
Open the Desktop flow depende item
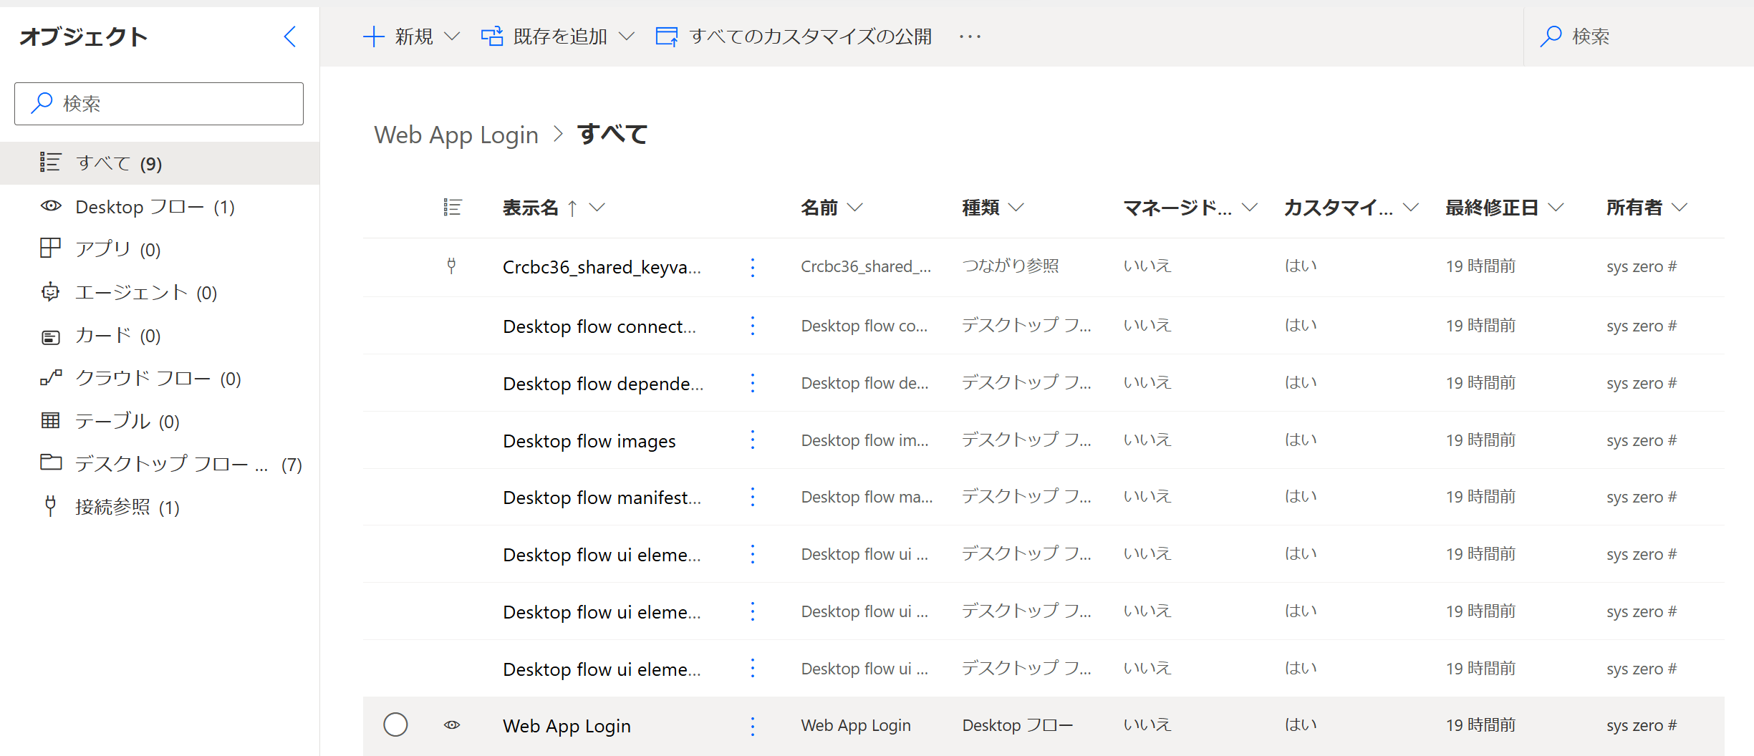(x=603, y=383)
